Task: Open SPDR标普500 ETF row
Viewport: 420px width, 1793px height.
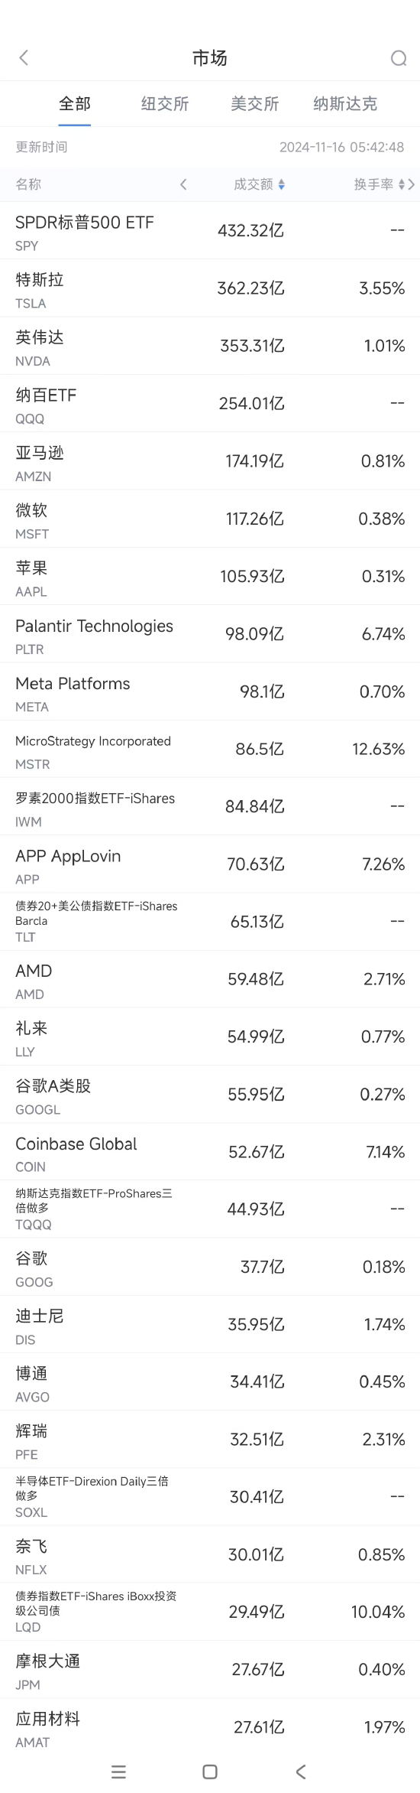Action: coord(210,231)
